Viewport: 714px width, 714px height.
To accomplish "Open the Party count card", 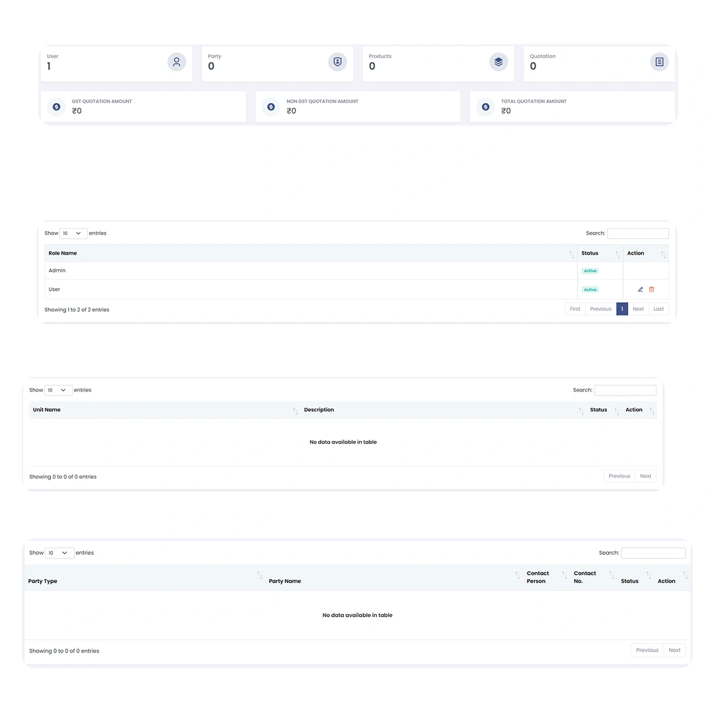I will pyautogui.click(x=277, y=63).
